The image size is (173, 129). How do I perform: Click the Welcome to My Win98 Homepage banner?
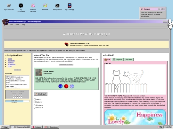point(86,34)
